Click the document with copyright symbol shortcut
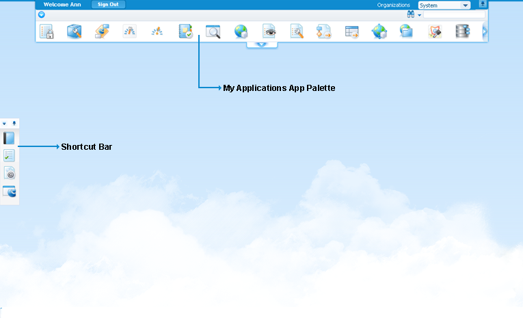This screenshot has height=318, width=523. coord(9,174)
